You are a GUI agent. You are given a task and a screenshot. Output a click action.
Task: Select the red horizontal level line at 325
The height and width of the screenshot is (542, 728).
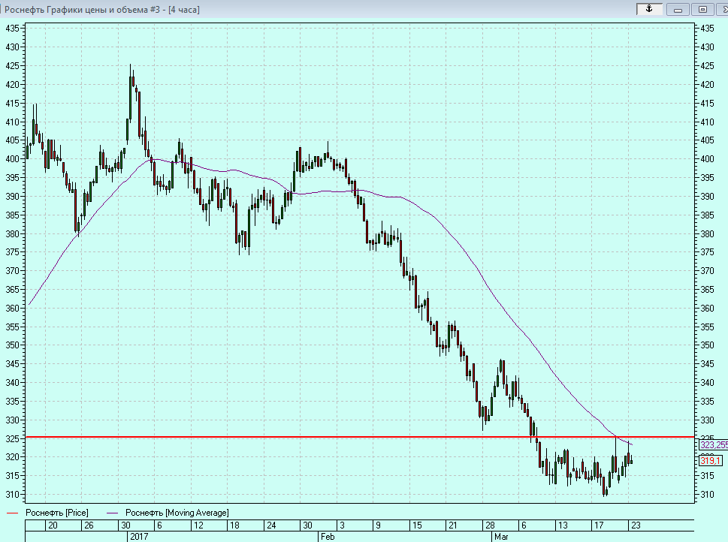pos(360,437)
